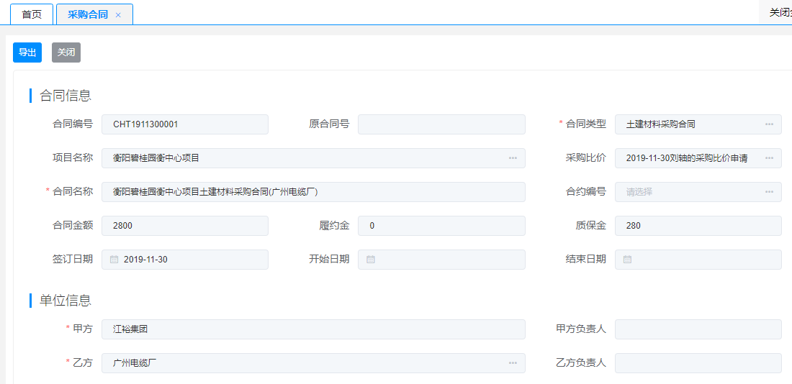
Task: Select the 采购合同 tab
Action: click(x=94, y=14)
